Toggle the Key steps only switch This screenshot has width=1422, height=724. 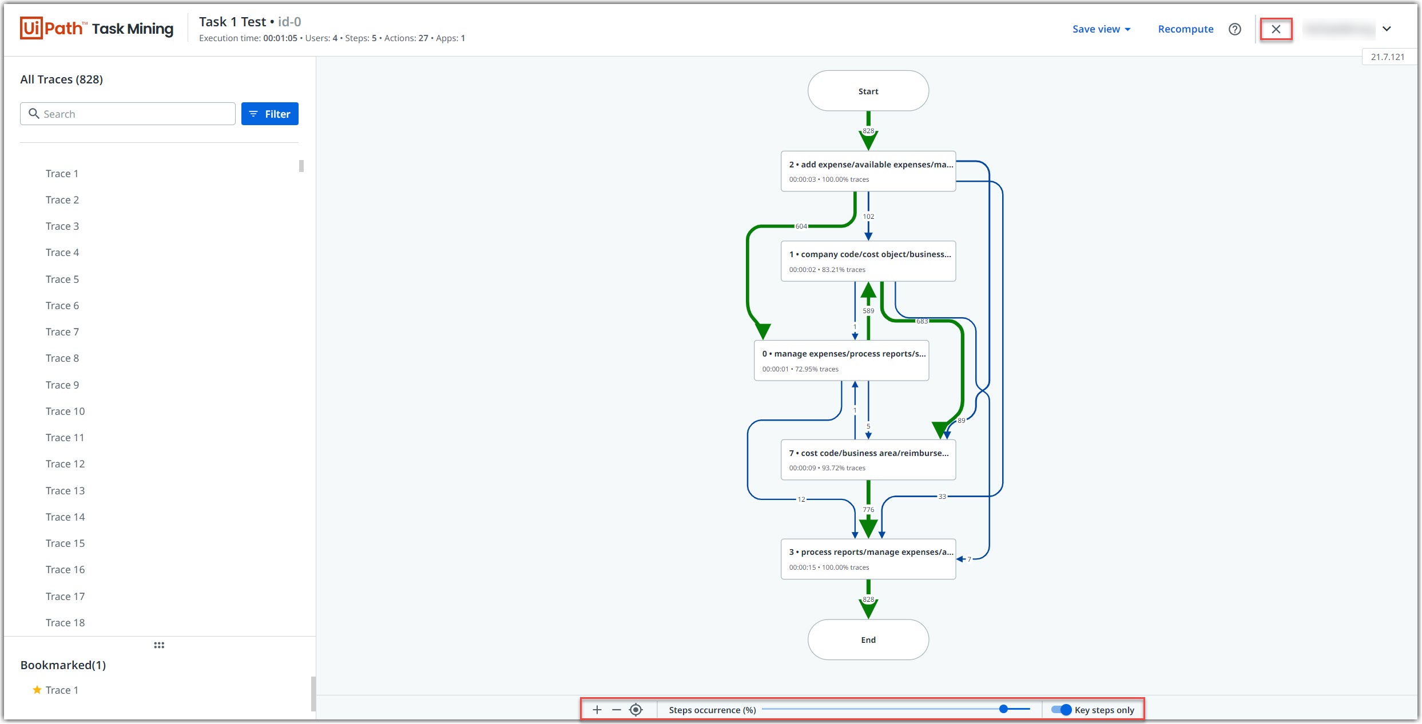click(1061, 710)
